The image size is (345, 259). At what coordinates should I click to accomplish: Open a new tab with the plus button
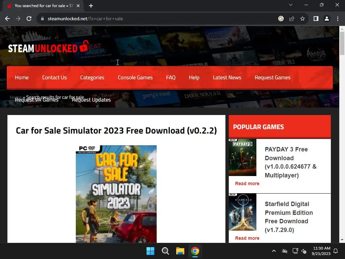(x=91, y=6)
